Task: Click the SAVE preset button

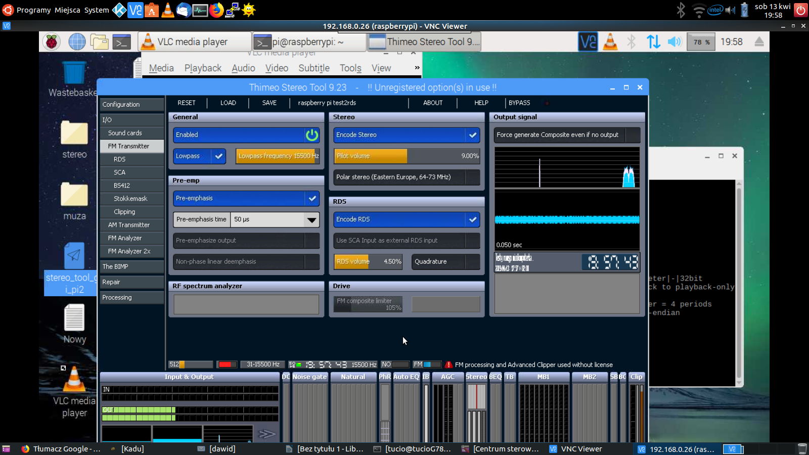Action: [269, 103]
